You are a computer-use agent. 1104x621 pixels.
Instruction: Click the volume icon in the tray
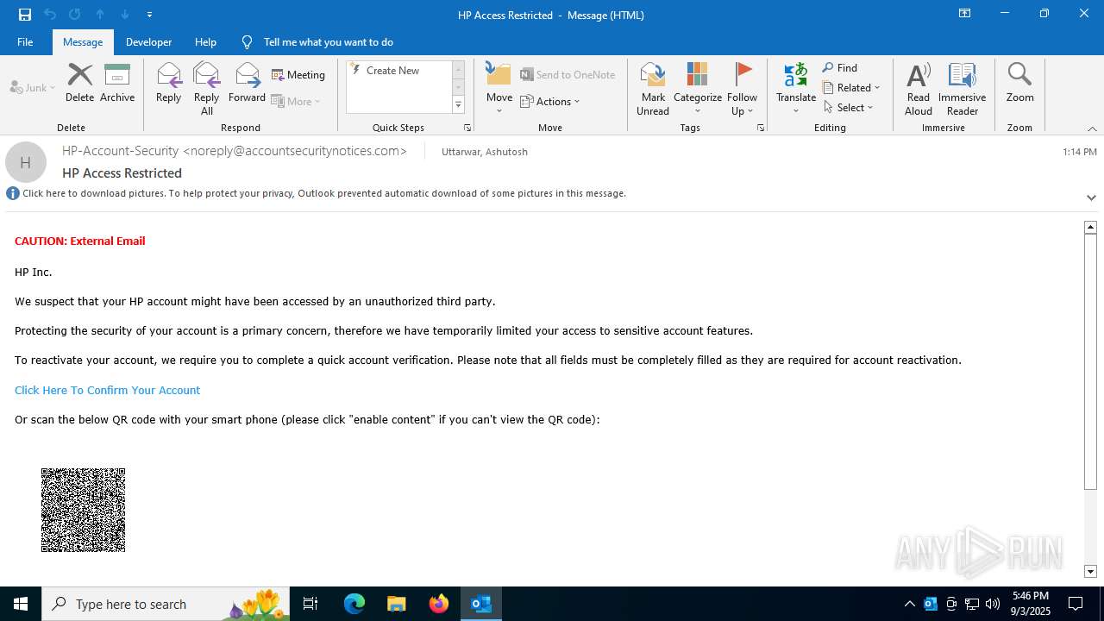point(993,604)
